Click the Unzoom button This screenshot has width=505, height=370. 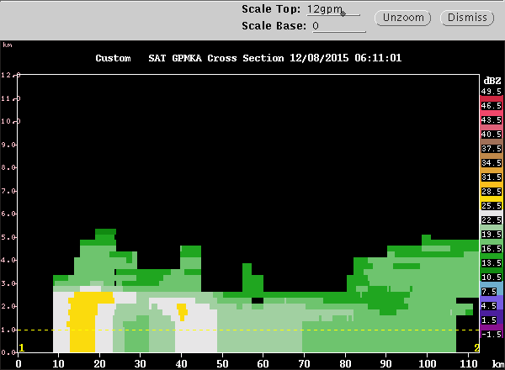402,18
